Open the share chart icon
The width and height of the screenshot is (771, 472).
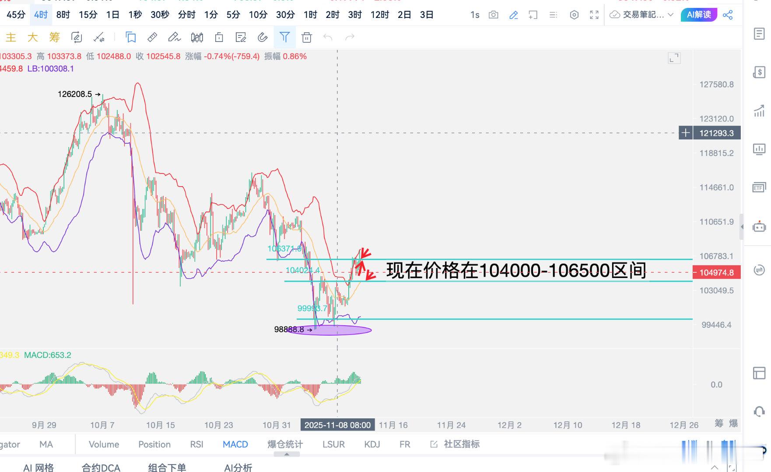point(729,15)
